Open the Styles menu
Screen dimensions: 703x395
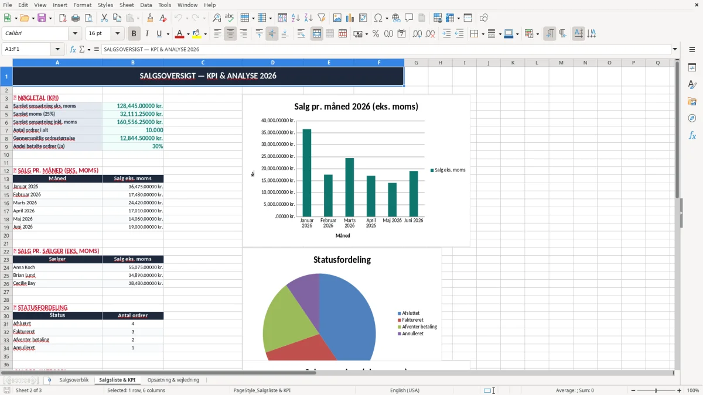coord(105,5)
